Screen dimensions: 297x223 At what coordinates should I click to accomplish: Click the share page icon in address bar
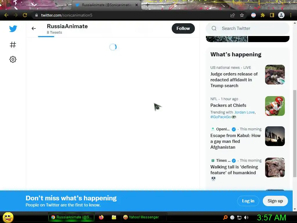coord(233,15)
